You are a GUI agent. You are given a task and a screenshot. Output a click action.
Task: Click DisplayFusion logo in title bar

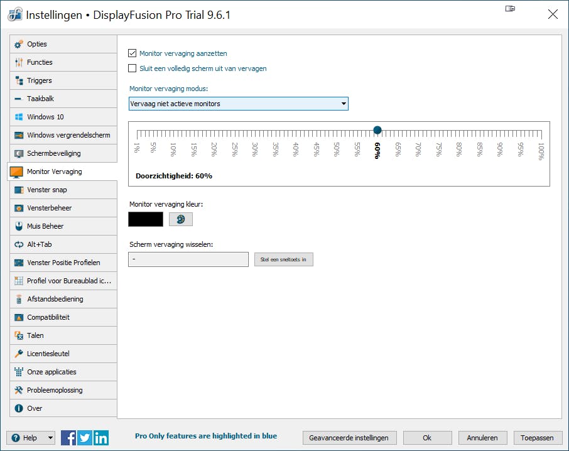click(x=15, y=14)
